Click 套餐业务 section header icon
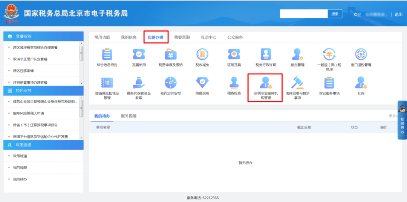Viewport: 407px width, 202px height. click(x=10, y=36)
